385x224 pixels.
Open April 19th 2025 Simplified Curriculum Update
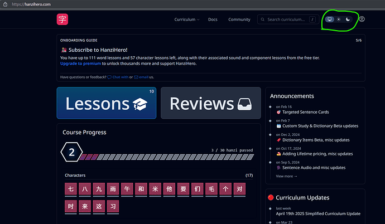pos(318,214)
